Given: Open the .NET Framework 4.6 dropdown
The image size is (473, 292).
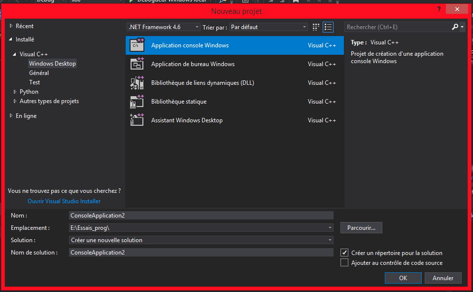Looking at the screenshot, I should [x=163, y=27].
